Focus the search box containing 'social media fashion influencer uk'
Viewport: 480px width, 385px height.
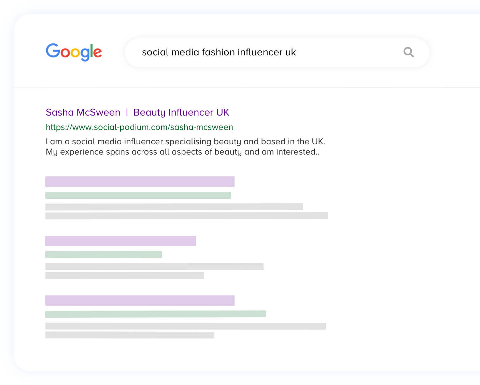pos(259,52)
